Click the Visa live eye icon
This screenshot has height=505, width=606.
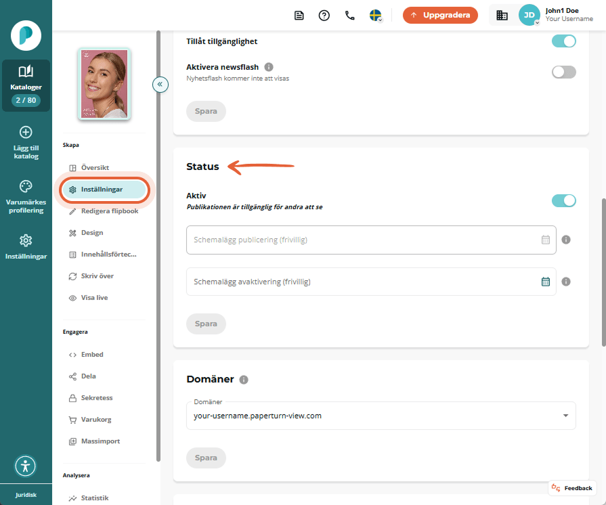click(72, 298)
